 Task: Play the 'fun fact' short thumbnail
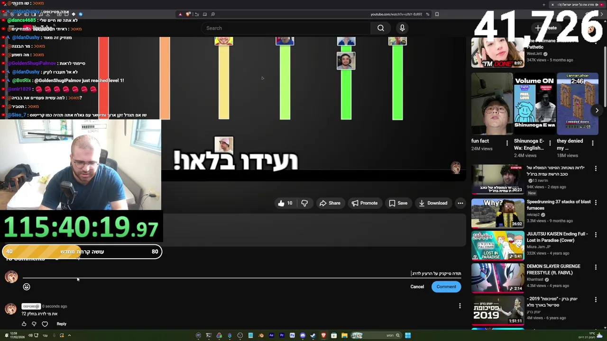coord(492,104)
